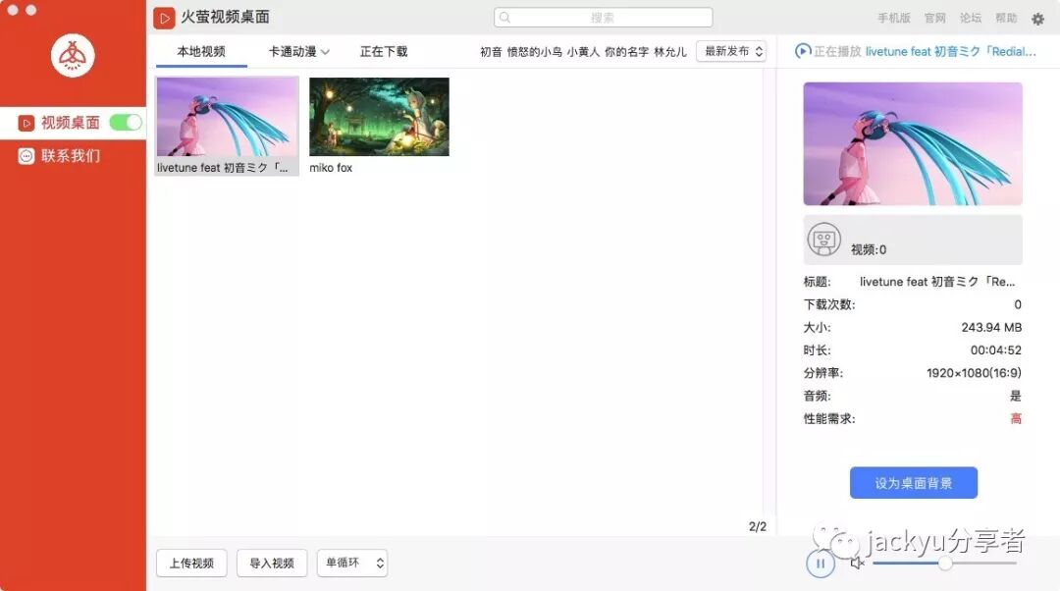
Task: Select the livetune feat video thumbnail
Action: [227, 116]
